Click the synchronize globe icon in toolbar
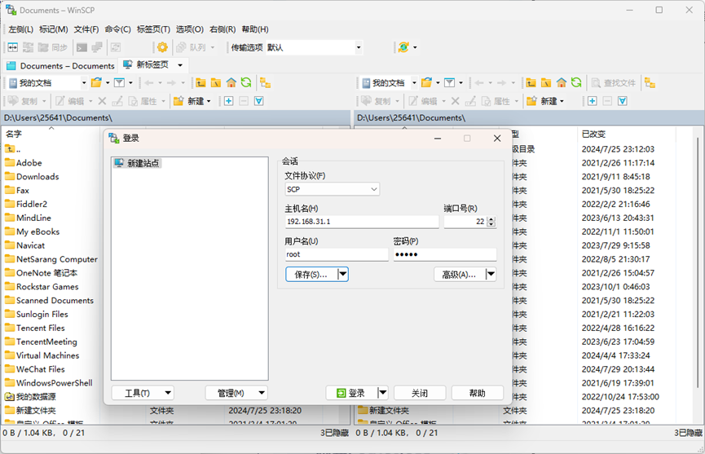 tap(403, 47)
